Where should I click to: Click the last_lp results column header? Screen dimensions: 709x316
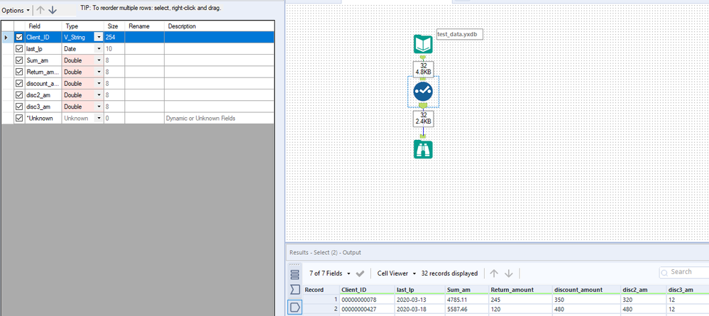[x=419, y=290]
